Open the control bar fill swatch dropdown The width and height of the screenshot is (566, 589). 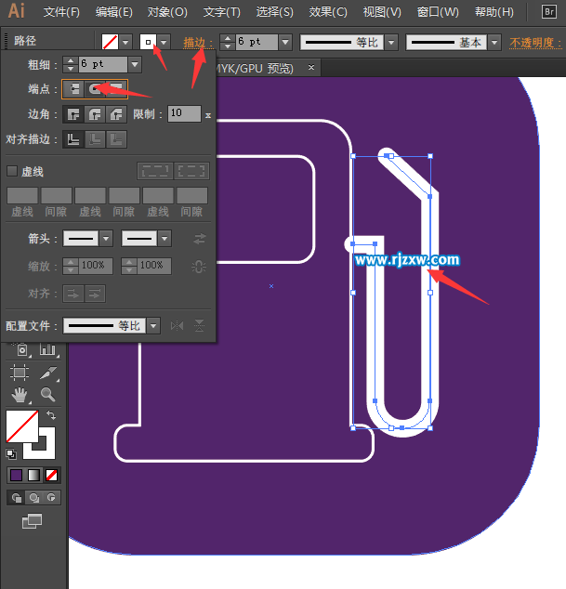(x=125, y=42)
